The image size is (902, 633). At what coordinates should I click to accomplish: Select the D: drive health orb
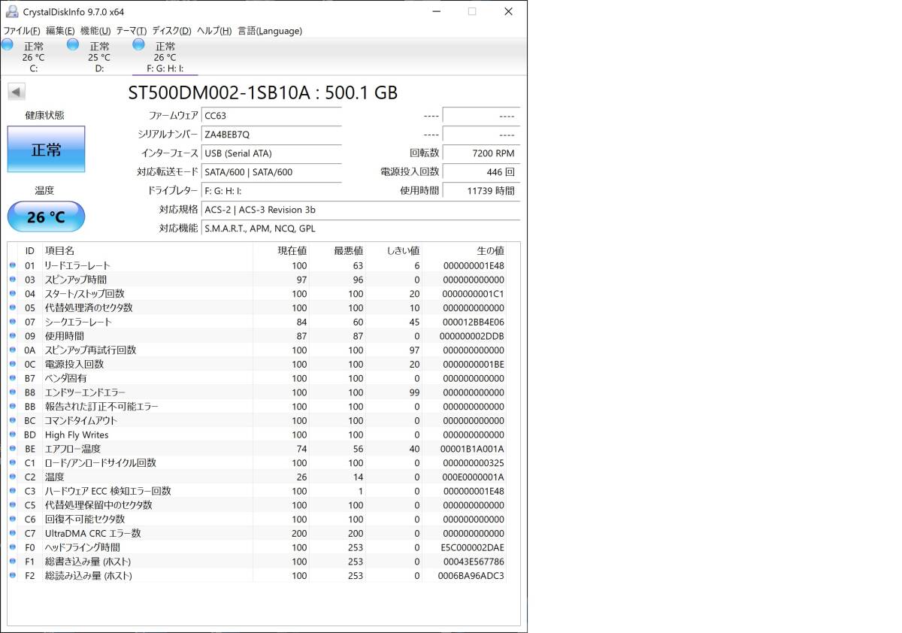tap(73, 45)
